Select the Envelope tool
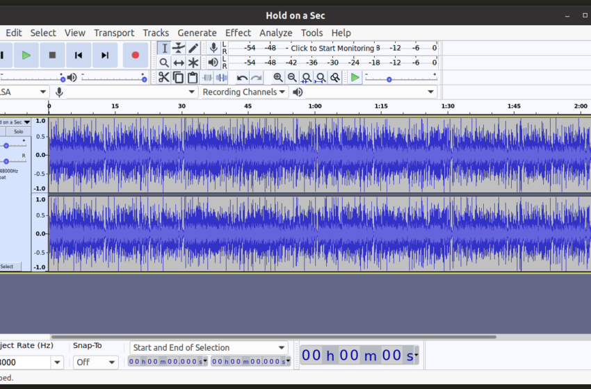 pos(179,48)
